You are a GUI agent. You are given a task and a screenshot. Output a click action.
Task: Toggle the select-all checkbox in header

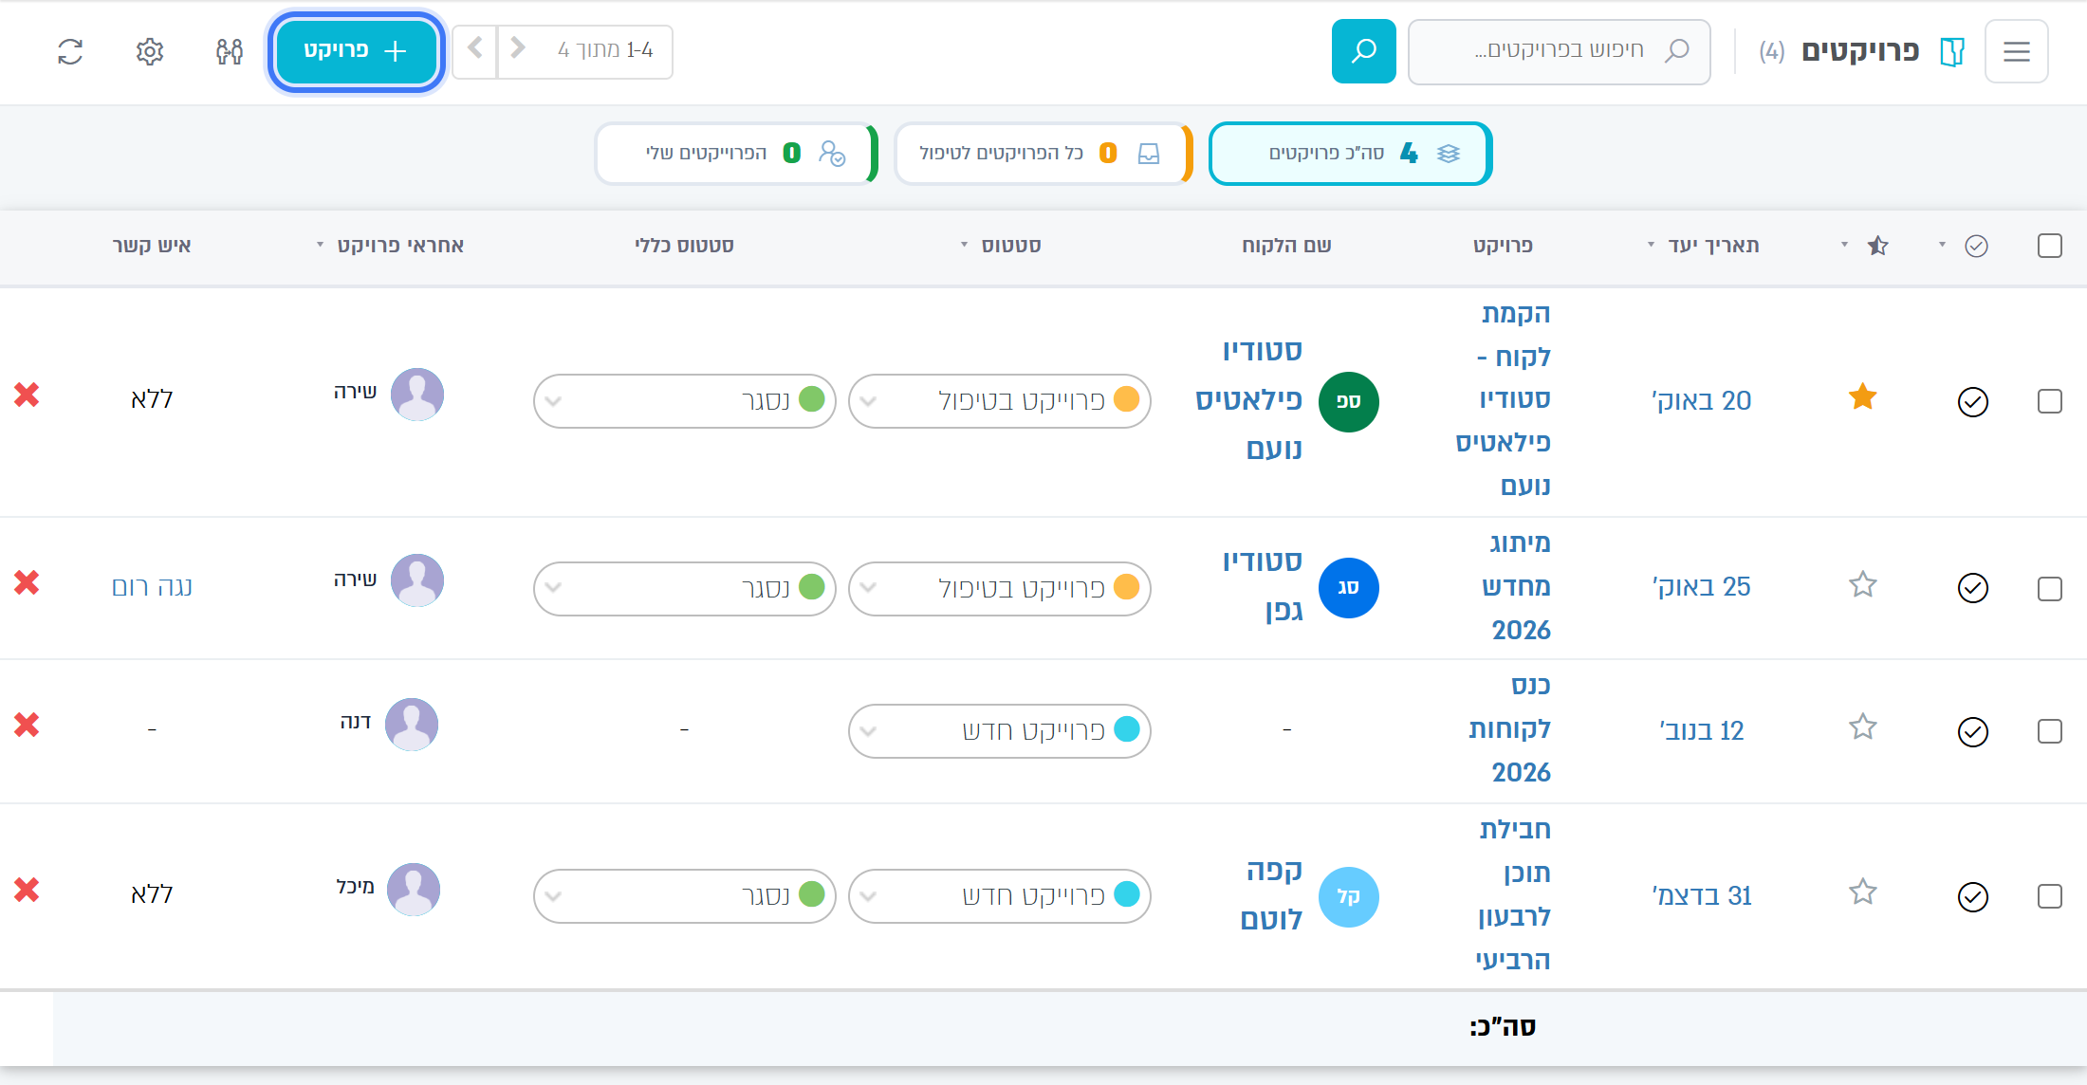(2050, 246)
